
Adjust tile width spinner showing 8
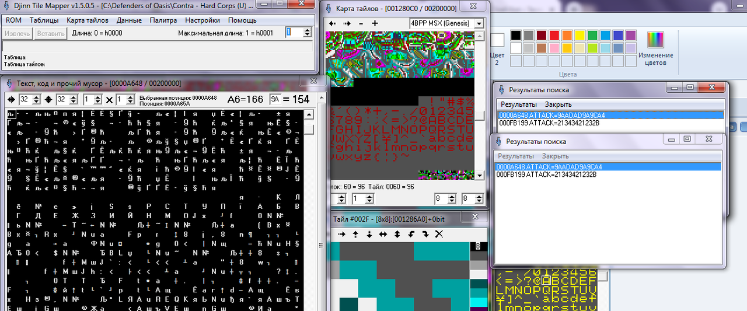click(x=444, y=199)
